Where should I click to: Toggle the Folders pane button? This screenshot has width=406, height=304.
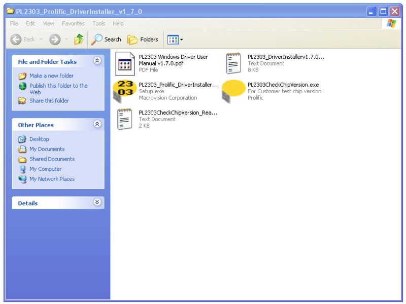pos(143,40)
